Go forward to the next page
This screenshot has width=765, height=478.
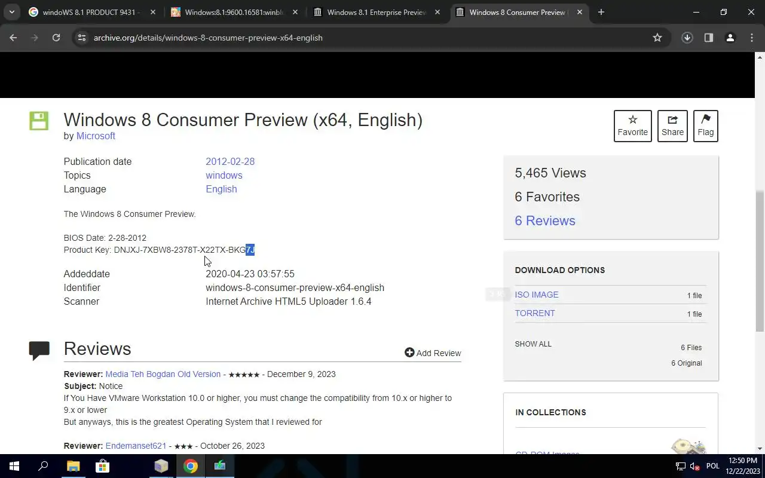(x=35, y=38)
